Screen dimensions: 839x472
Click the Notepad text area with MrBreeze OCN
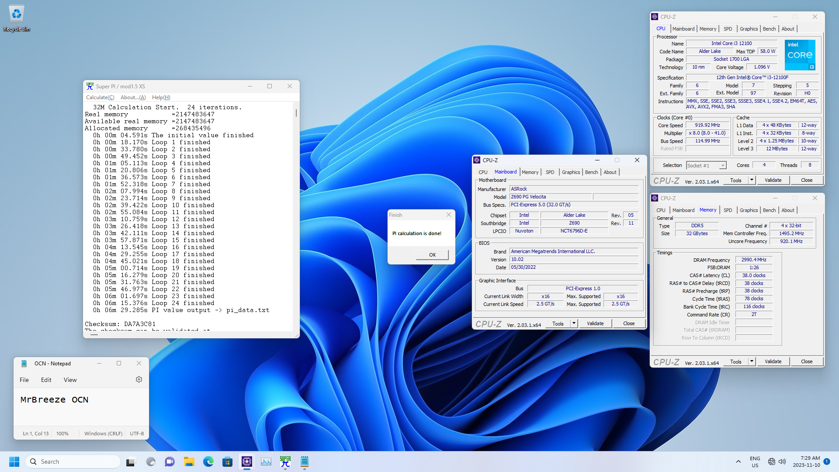point(81,406)
